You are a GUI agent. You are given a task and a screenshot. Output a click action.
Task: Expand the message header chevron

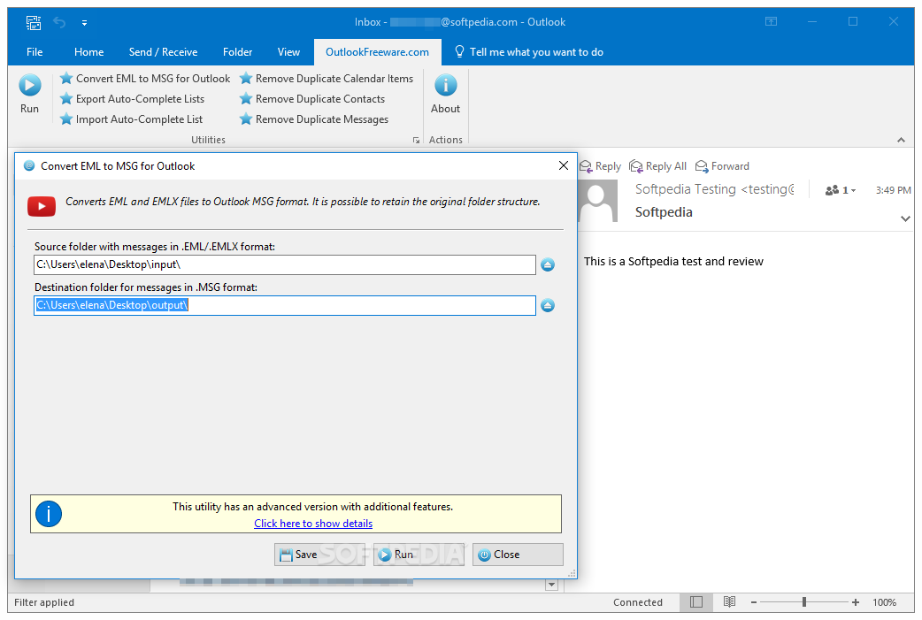pos(905,218)
